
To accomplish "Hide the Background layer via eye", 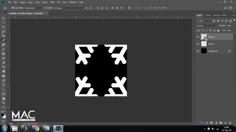I will 198,51.
